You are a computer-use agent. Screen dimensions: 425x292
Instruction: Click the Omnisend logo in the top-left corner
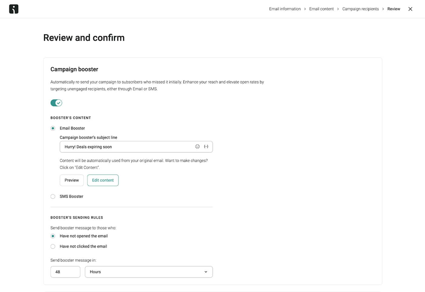[14, 9]
